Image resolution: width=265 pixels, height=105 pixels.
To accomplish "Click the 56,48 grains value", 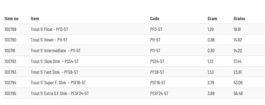I will [x=238, y=93].
